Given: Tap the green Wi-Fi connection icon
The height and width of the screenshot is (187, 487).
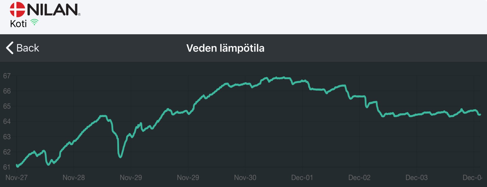Looking at the screenshot, I should click(34, 22).
